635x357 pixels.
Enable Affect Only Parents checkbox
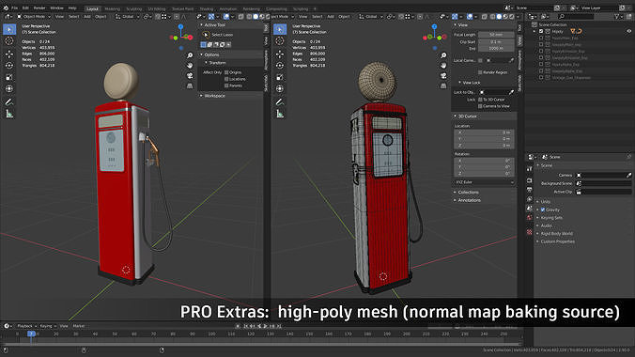226,85
